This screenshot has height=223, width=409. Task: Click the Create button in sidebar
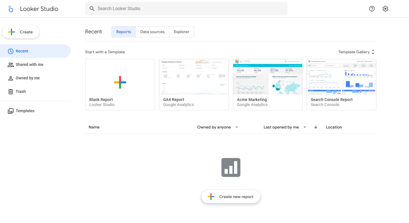pyautogui.click(x=21, y=32)
